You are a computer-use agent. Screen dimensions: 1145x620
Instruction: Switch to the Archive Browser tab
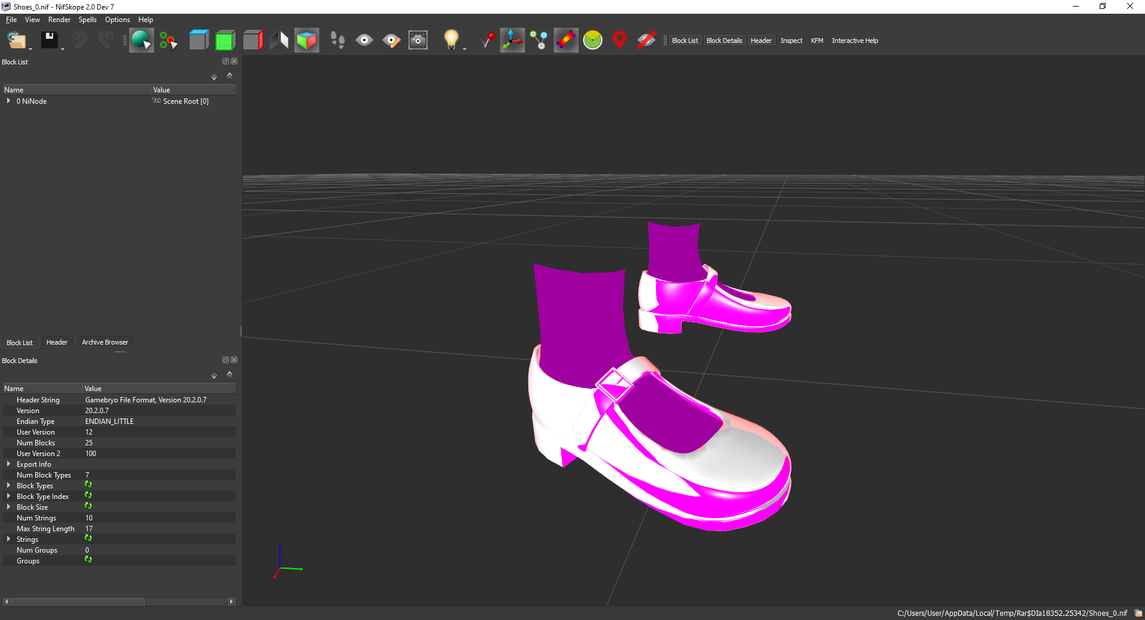(105, 342)
